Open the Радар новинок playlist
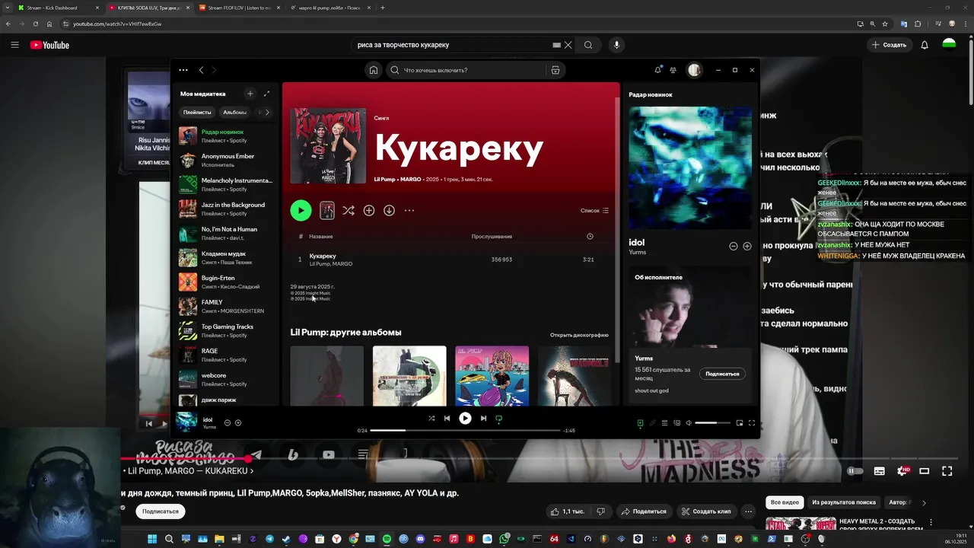 (226, 135)
